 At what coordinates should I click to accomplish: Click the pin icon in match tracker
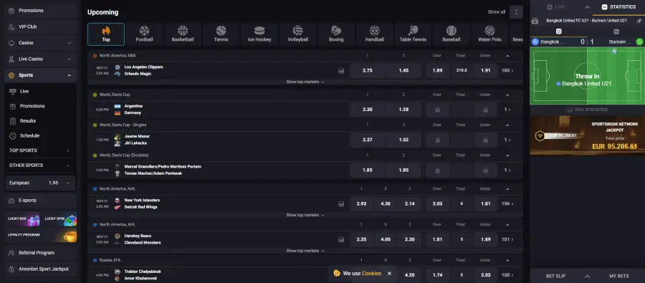click(639, 21)
